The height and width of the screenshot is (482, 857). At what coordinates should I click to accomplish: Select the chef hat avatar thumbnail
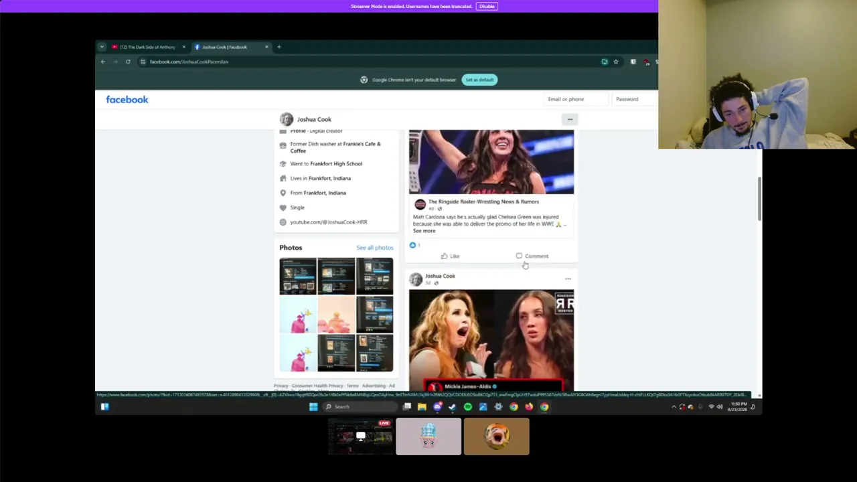428,436
